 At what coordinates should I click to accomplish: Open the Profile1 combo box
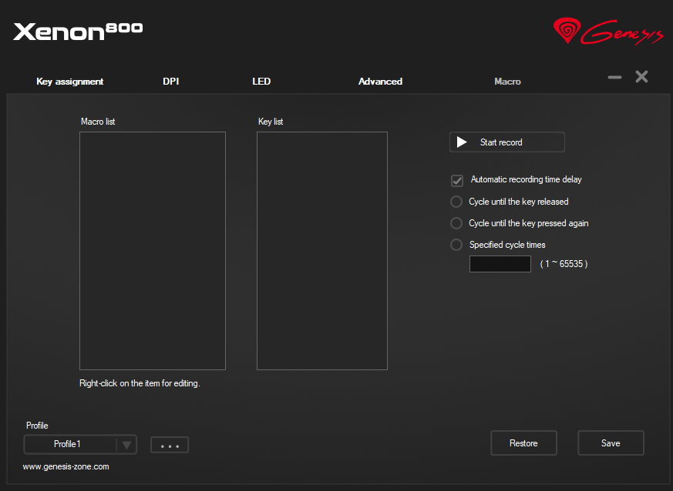coord(69,445)
